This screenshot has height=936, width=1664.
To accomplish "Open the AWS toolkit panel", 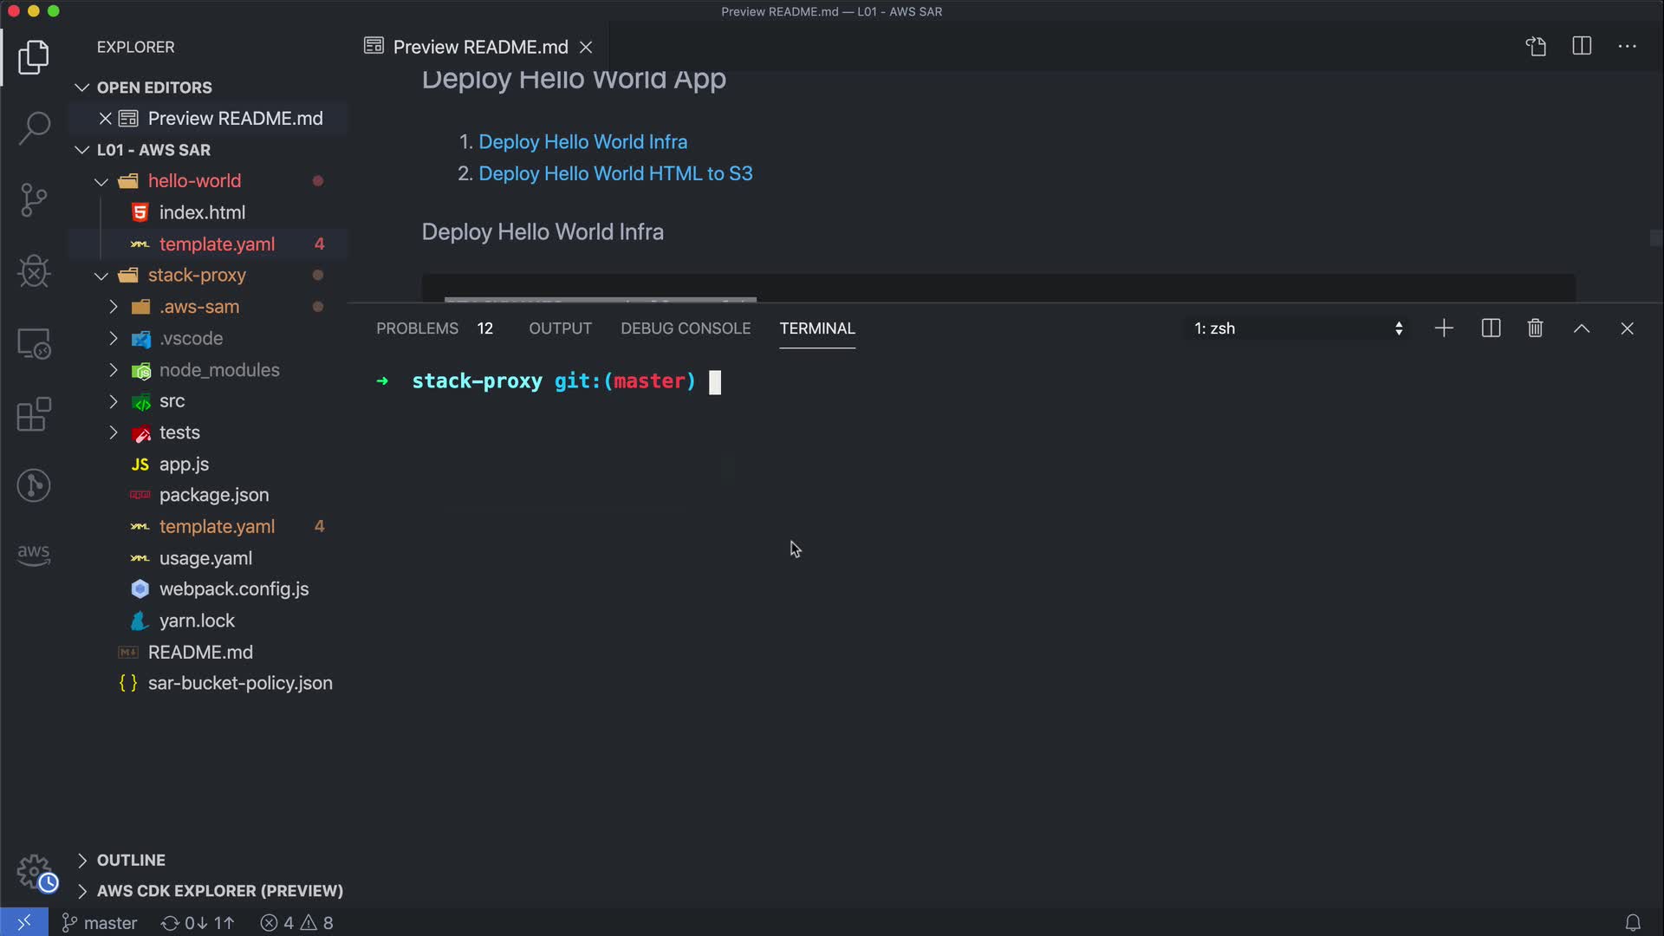I will (x=34, y=555).
